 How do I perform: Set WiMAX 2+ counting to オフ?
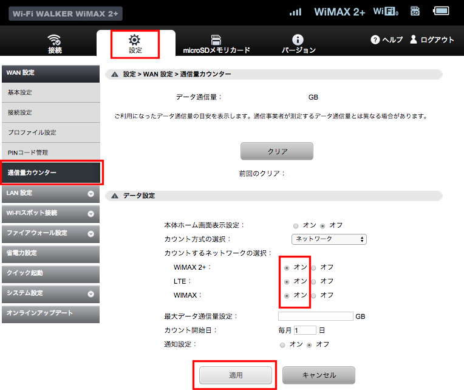[313, 268]
